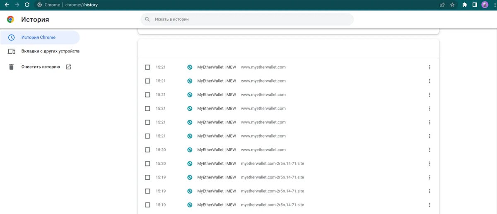Open the three-dot menu of the bottommost 15:19 entry
The height and width of the screenshot is (214, 497).
tap(429, 205)
